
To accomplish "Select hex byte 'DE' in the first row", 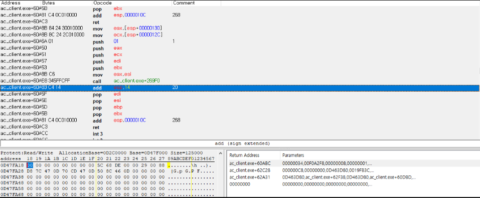I will 117,165.
